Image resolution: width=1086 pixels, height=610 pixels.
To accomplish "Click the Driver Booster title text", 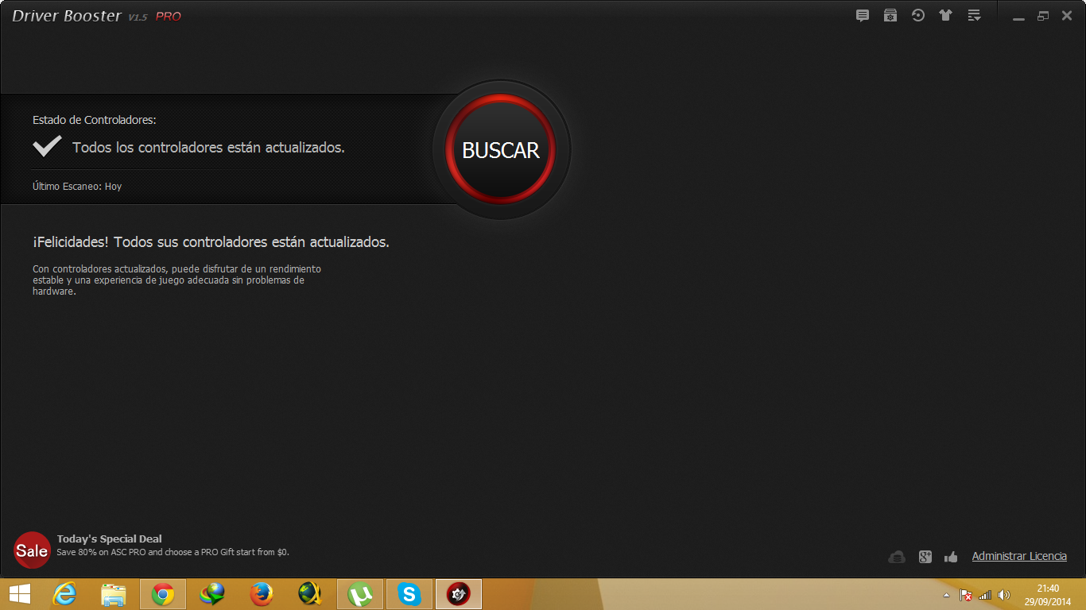I will 67,16.
